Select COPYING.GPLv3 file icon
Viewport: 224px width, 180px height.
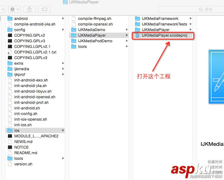point(10,41)
